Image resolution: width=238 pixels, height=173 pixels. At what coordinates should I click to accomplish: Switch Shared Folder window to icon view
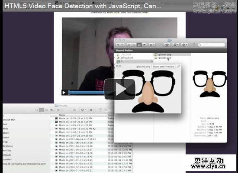(129, 45)
